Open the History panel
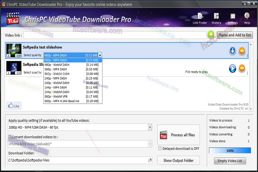Screen dimensions: 258x172 pyautogui.click(x=216, y=19)
